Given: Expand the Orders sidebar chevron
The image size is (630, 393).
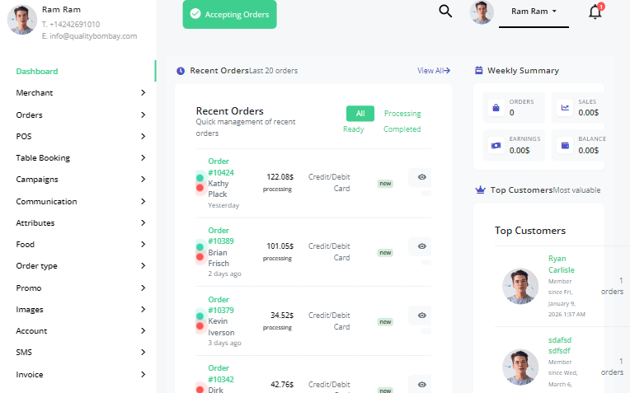Looking at the screenshot, I should point(143,115).
